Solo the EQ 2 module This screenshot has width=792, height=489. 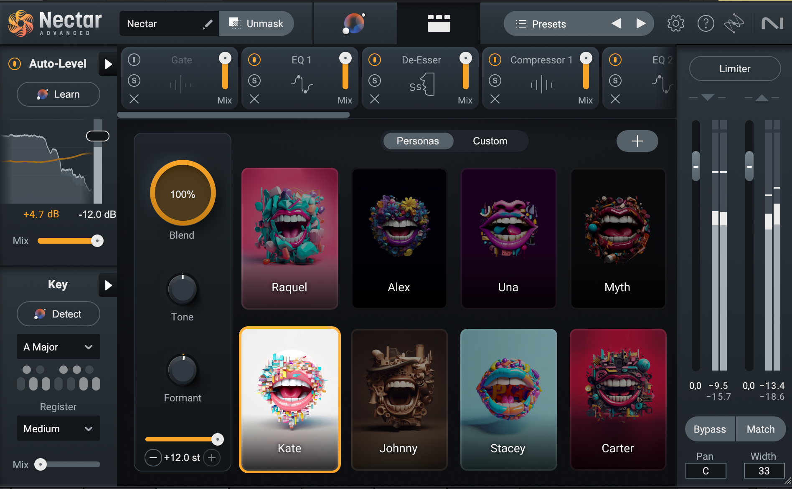[x=615, y=80]
